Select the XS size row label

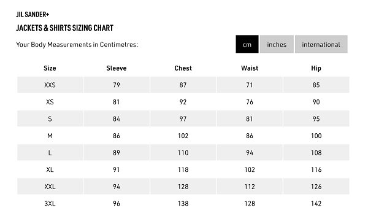[50, 102]
